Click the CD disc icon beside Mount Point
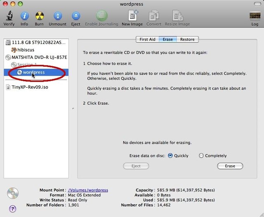This screenshot has height=217, width=264. click(13, 193)
